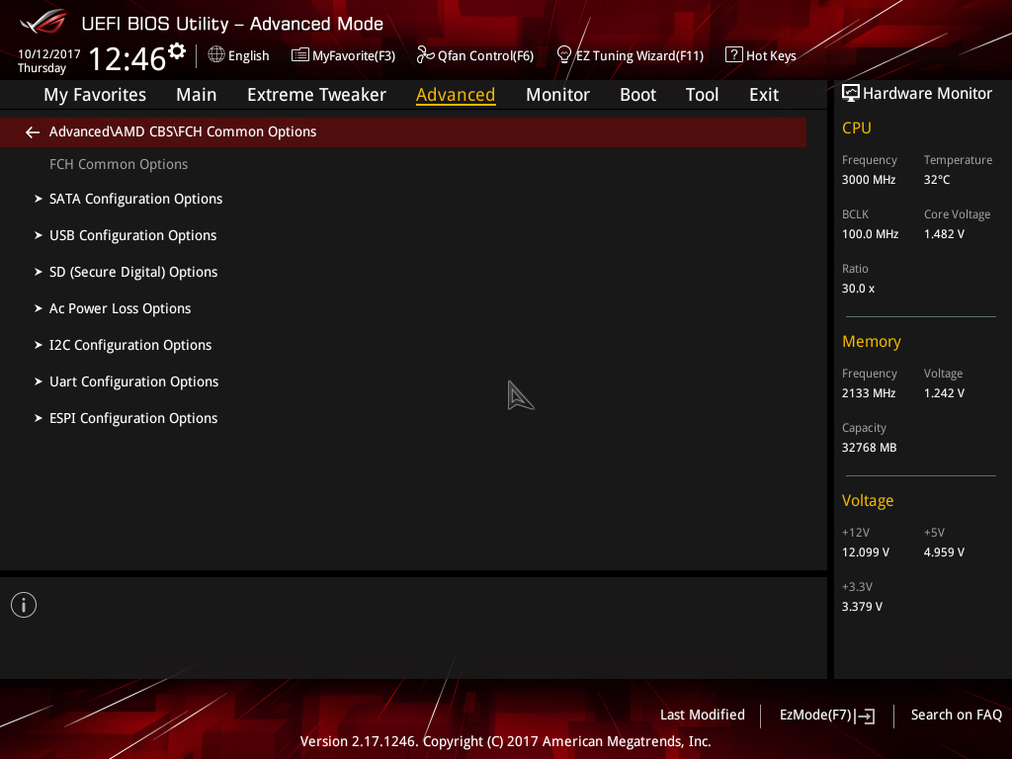Click the 100.0 MHz BCLK value

870,234
